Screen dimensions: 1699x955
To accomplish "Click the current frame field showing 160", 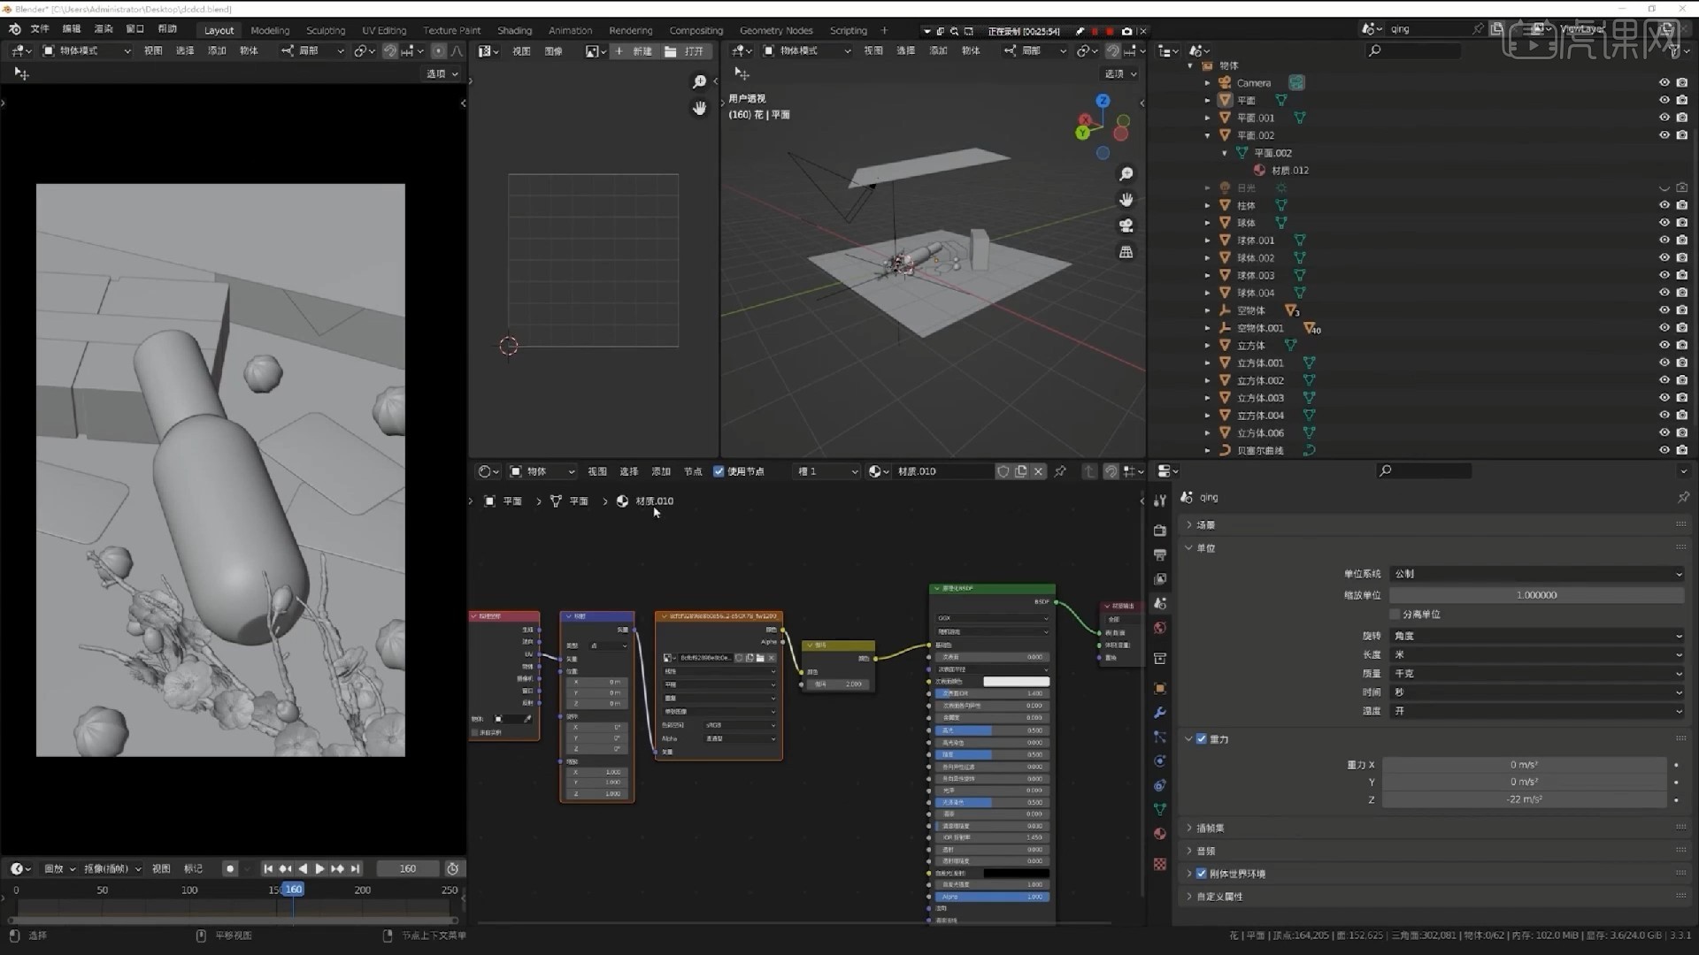I will pyautogui.click(x=407, y=869).
